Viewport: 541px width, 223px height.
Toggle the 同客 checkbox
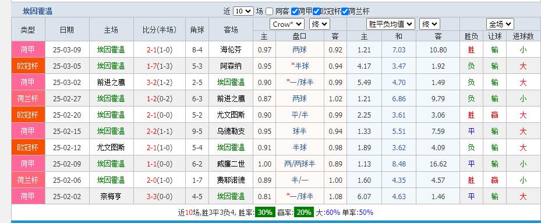pyautogui.click(x=270, y=12)
